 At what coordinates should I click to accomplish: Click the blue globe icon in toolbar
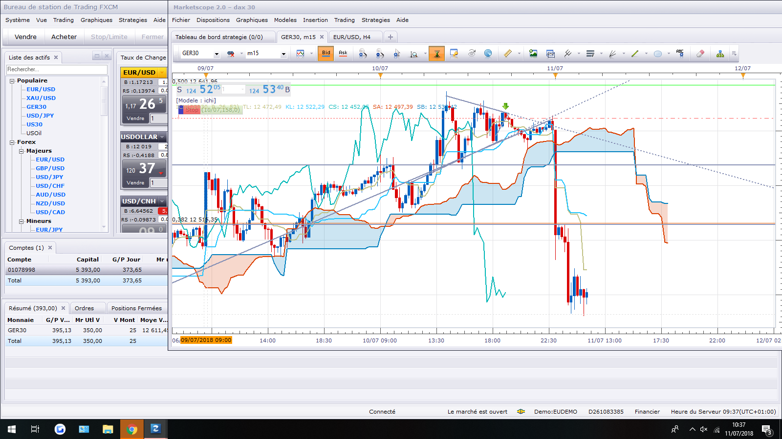(x=488, y=54)
